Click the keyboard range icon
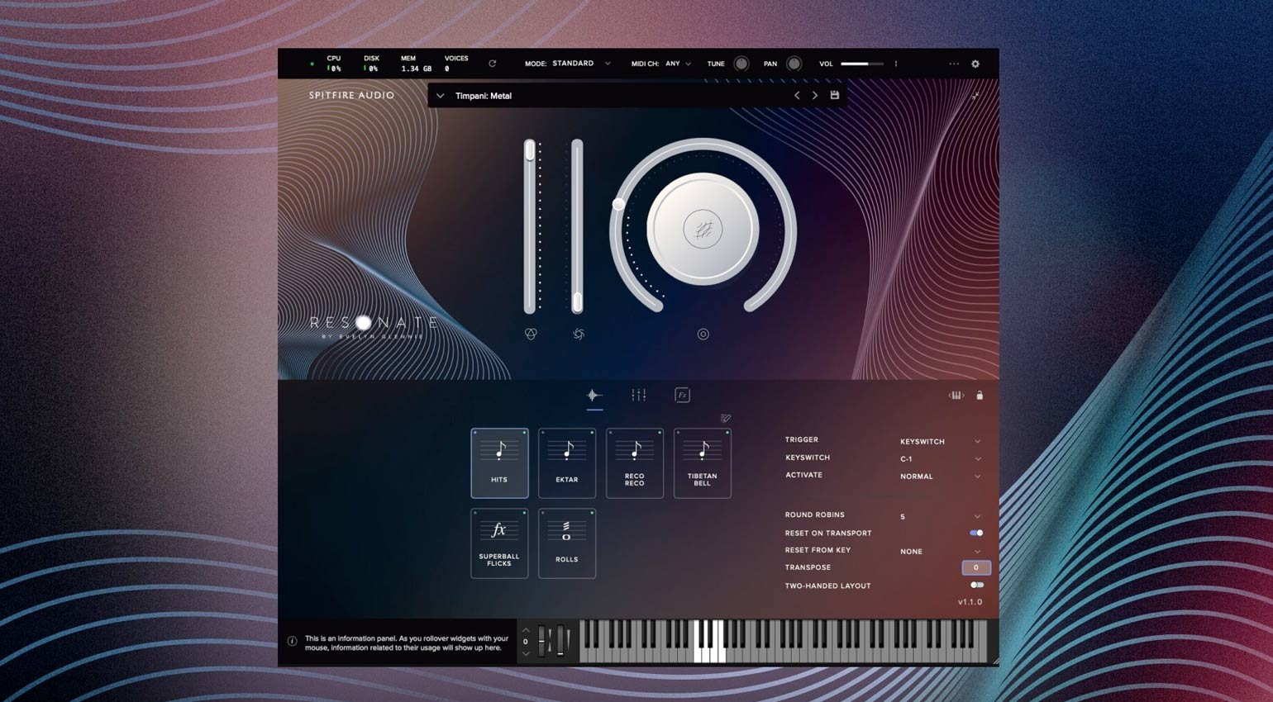The height and width of the screenshot is (702, 1273). [x=956, y=396]
